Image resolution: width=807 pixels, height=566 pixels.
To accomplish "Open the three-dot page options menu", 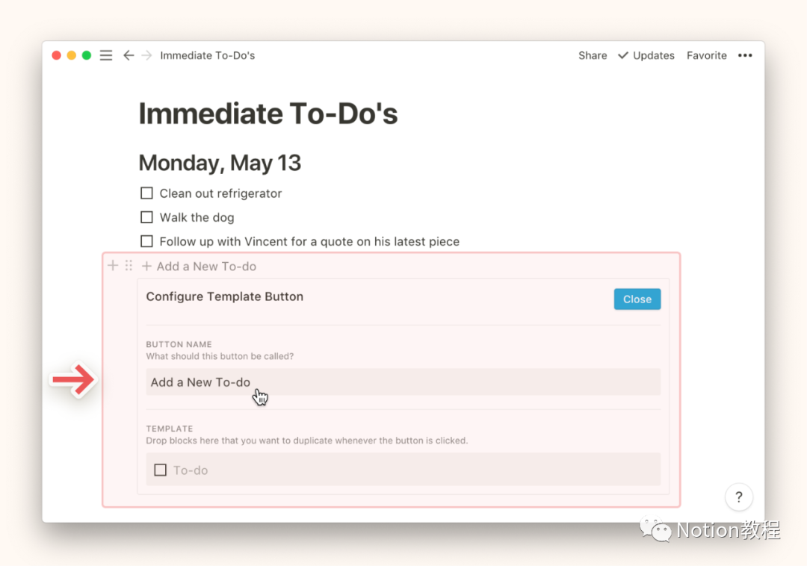I will coord(745,55).
